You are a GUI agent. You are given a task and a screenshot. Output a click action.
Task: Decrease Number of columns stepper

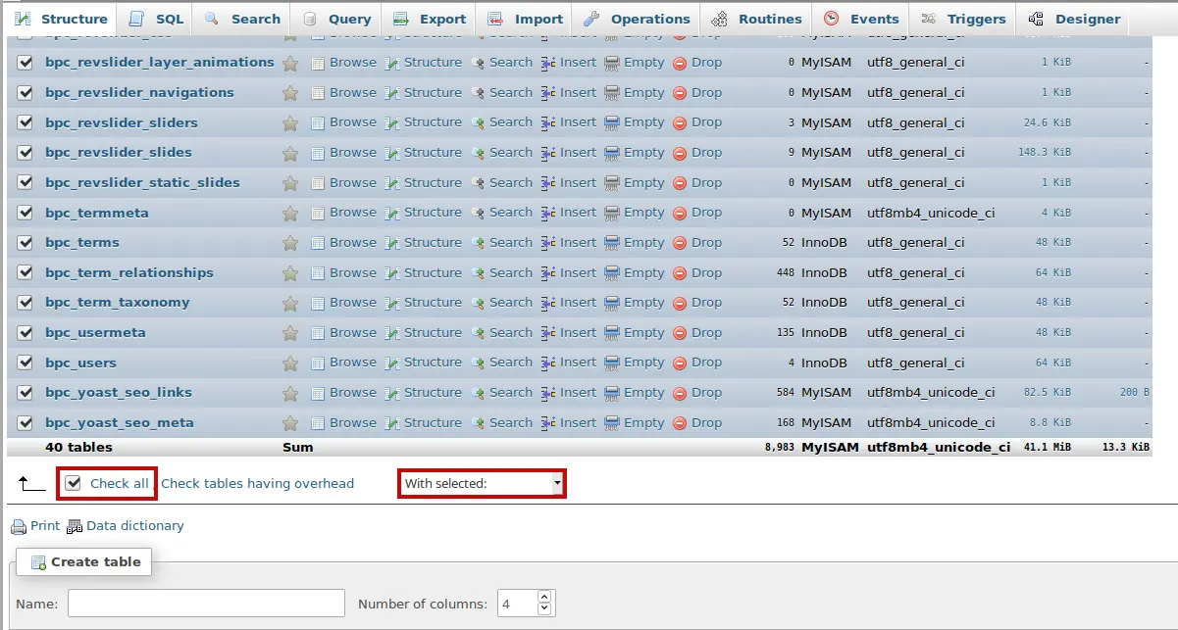point(545,608)
